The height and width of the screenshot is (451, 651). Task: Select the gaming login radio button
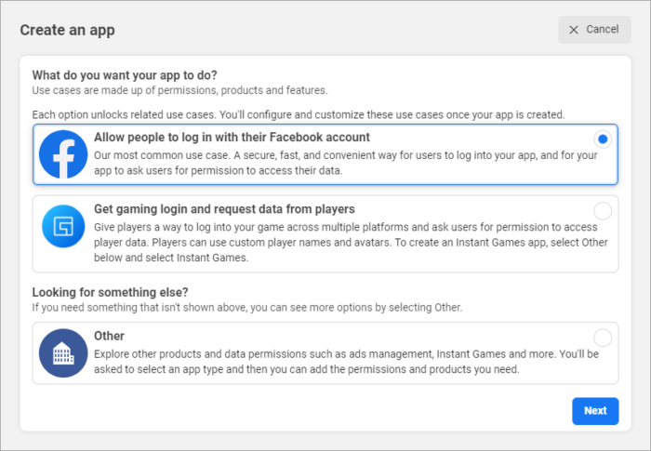(x=603, y=211)
